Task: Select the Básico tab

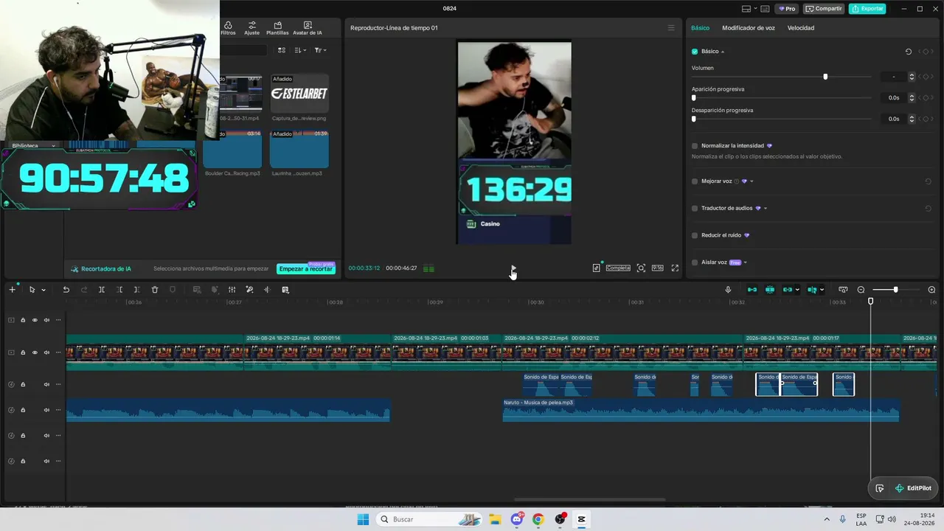Action: [700, 28]
